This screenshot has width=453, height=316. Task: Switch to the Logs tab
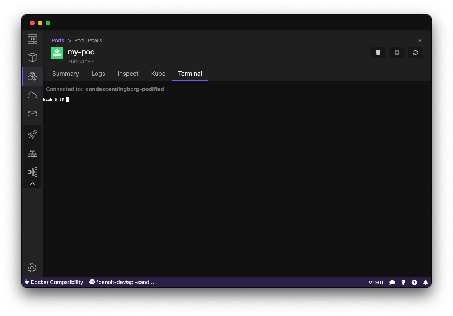tap(98, 74)
